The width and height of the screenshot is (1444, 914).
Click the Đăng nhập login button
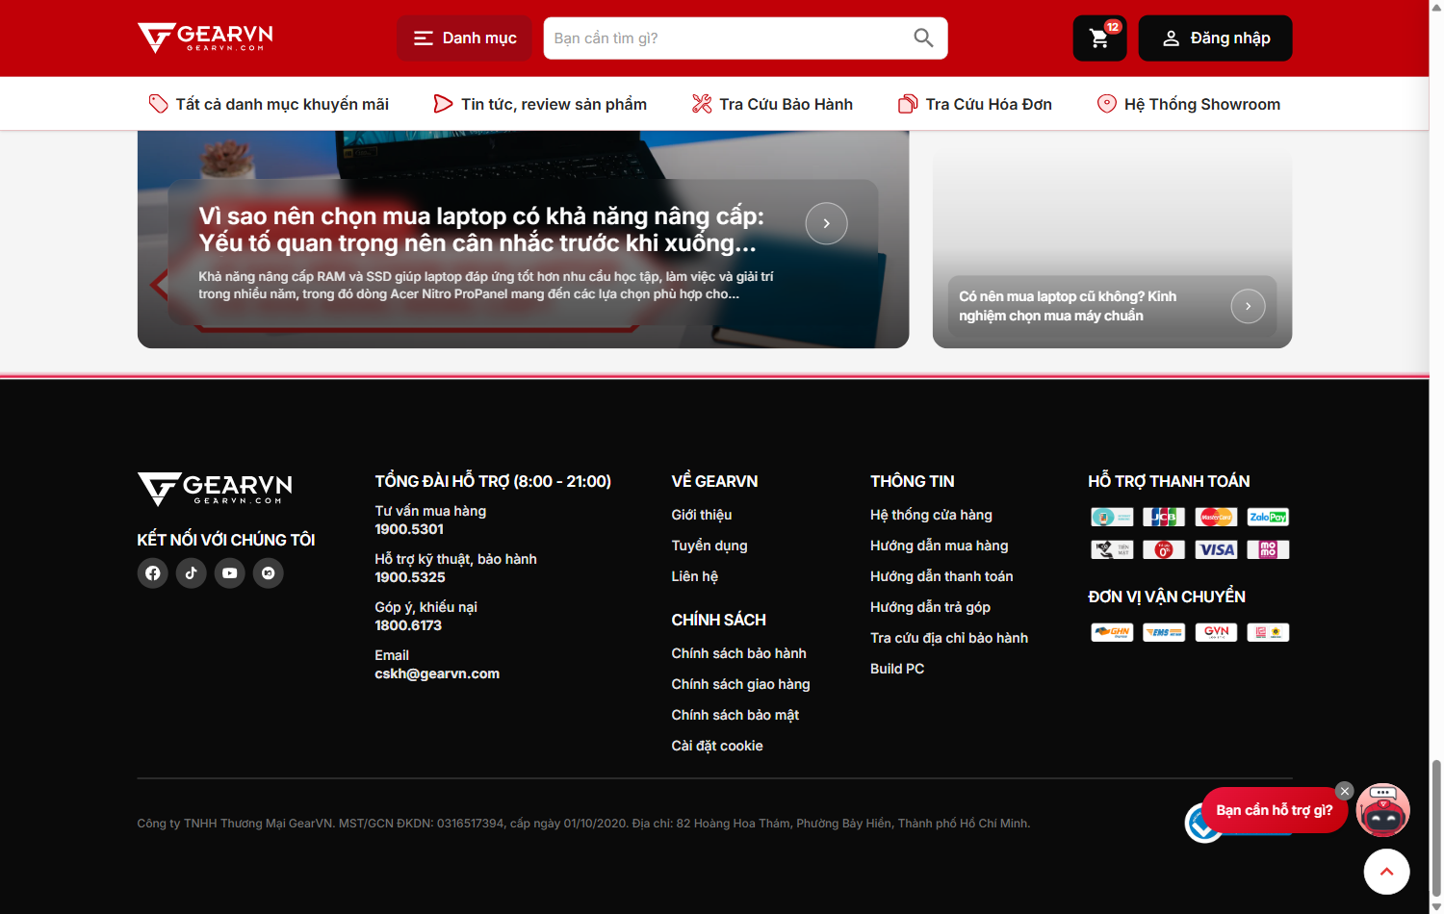point(1215,38)
